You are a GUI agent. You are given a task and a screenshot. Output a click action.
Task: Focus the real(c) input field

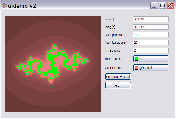pos(151,19)
